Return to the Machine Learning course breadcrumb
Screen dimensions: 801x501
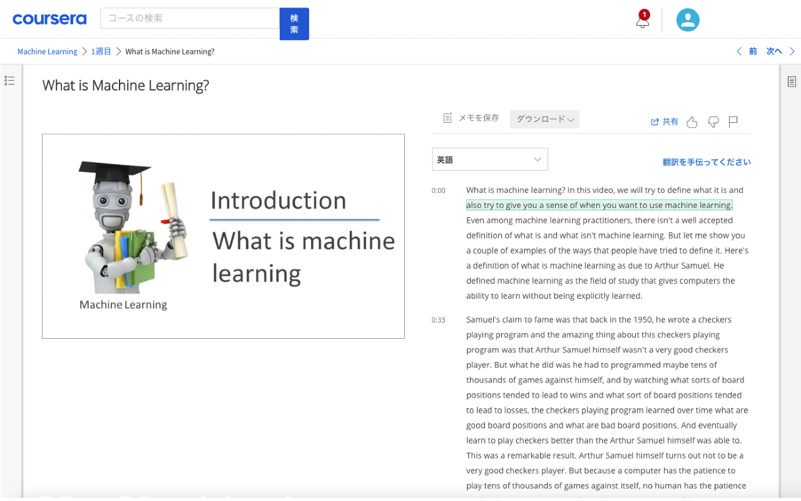pos(47,51)
